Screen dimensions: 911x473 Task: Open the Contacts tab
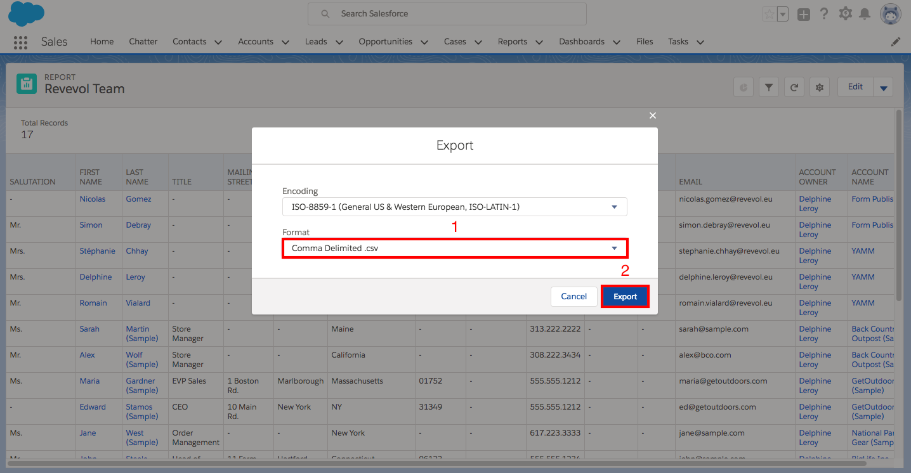click(190, 42)
